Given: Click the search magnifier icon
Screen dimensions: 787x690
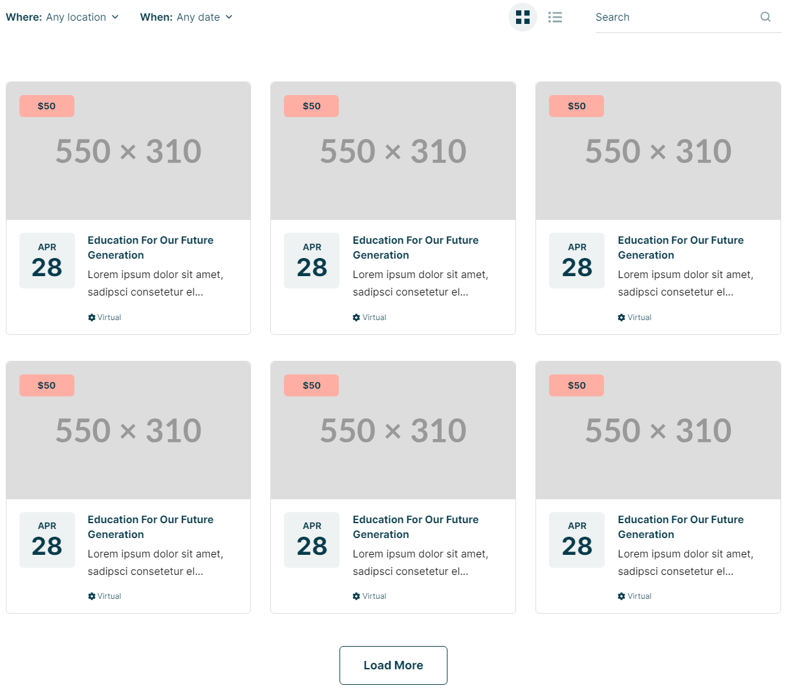Looking at the screenshot, I should pyautogui.click(x=765, y=17).
